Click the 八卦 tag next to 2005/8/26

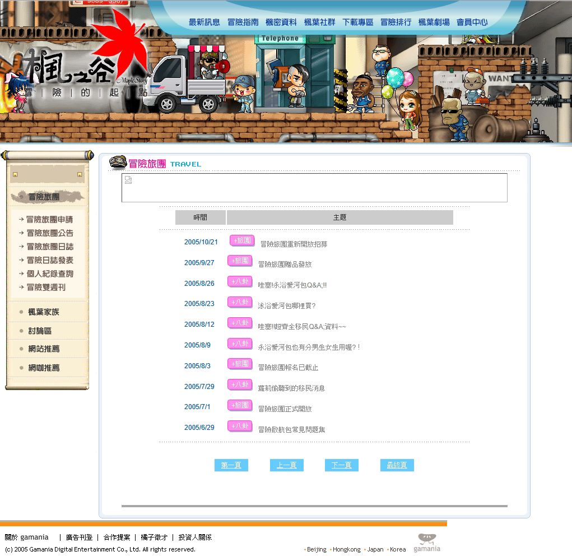pyautogui.click(x=240, y=281)
